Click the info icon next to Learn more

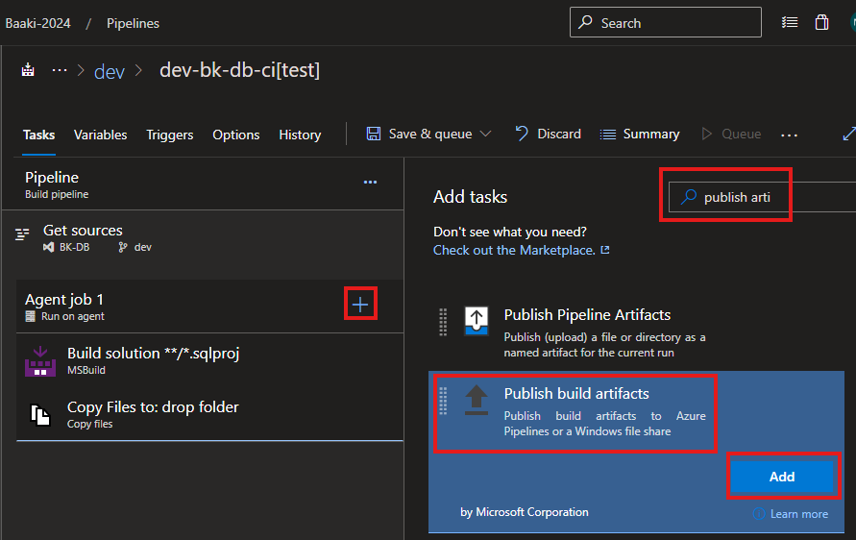759,513
